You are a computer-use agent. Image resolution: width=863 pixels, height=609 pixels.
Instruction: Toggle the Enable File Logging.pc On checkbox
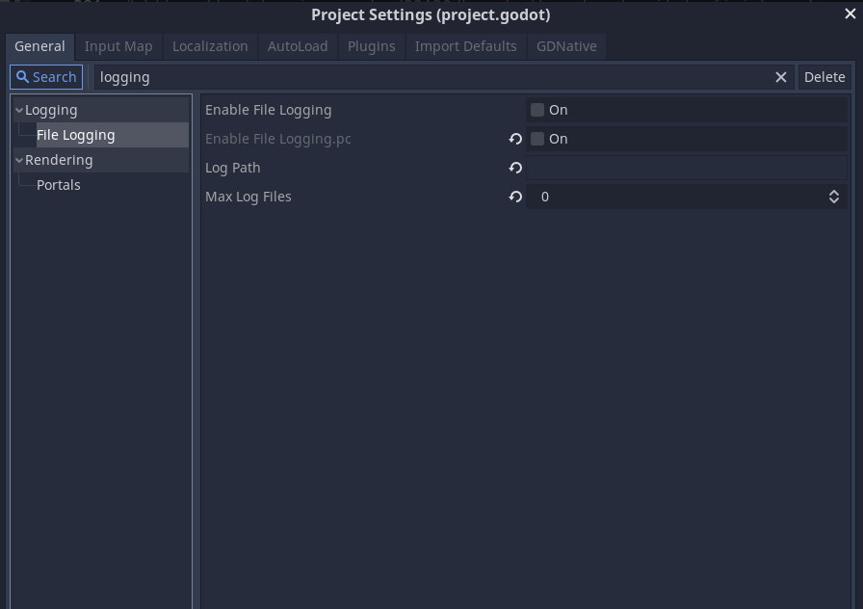[x=536, y=139]
